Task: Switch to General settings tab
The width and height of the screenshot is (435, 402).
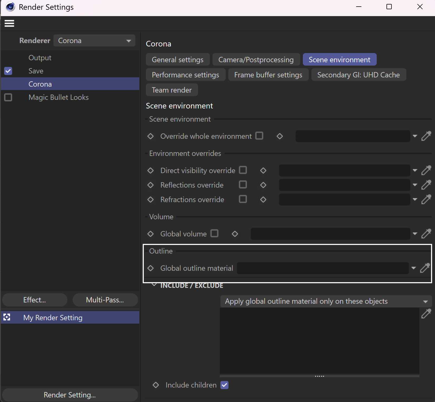Action: (178, 60)
